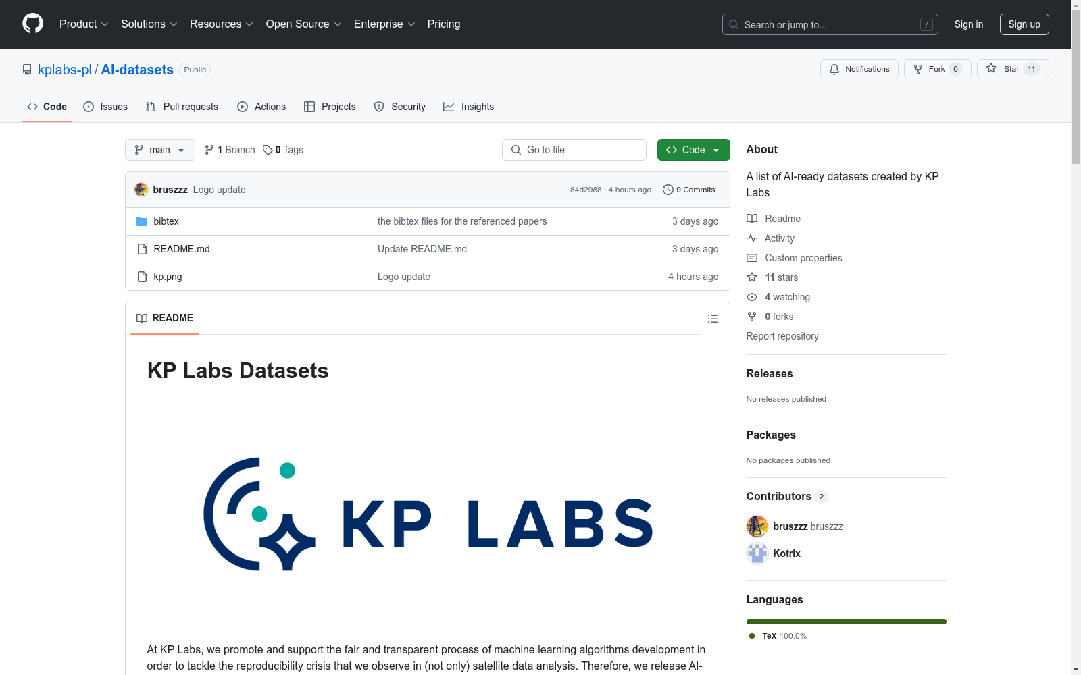
Task: Click bruszzz avatar in Contributors
Action: [x=757, y=526]
